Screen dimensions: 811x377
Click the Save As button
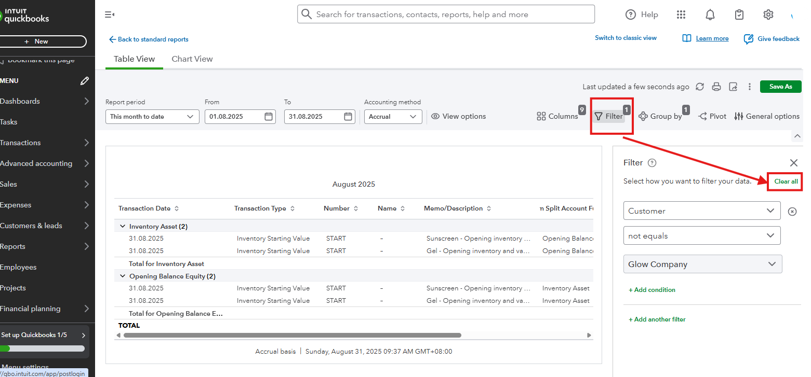(x=780, y=87)
